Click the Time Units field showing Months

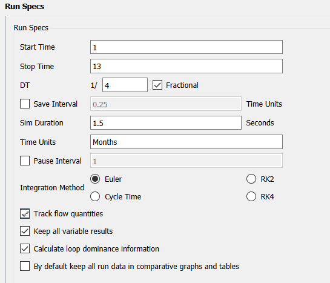186,142
